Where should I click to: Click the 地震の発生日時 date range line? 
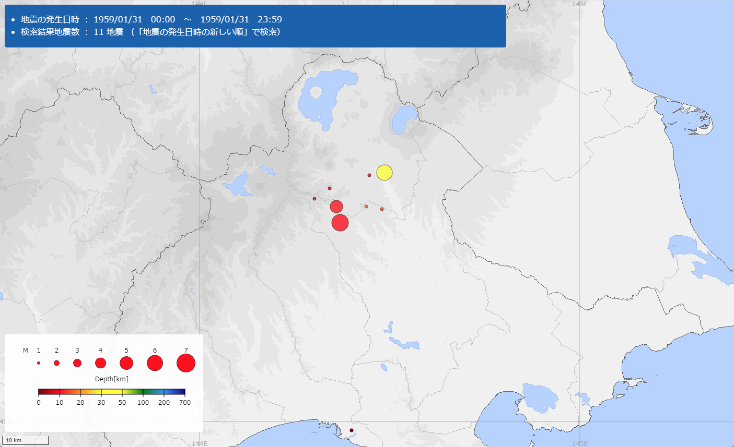point(152,19)
